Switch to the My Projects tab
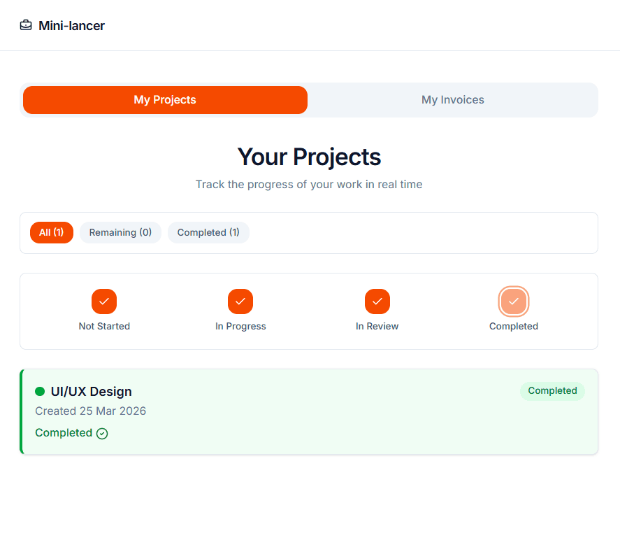Screen dimensions: 620x554 point(165,100)
